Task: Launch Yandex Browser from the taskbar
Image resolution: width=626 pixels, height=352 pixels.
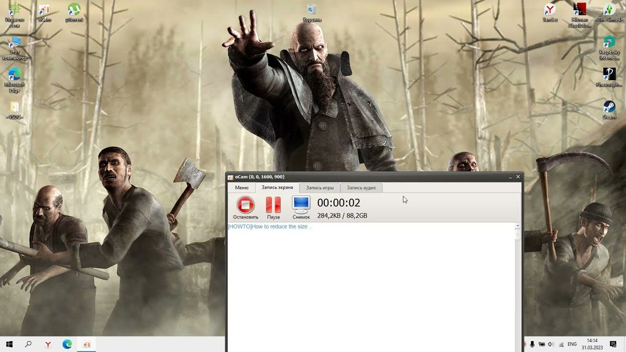Action: pos(48,344)
